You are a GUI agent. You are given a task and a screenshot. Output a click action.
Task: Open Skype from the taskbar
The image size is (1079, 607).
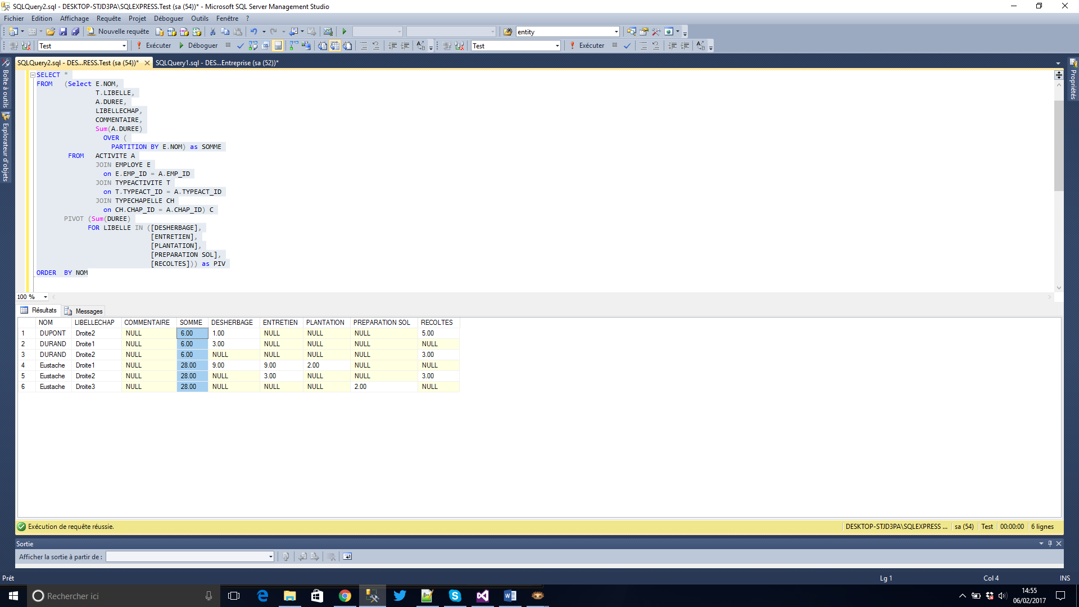pos(455,596)
